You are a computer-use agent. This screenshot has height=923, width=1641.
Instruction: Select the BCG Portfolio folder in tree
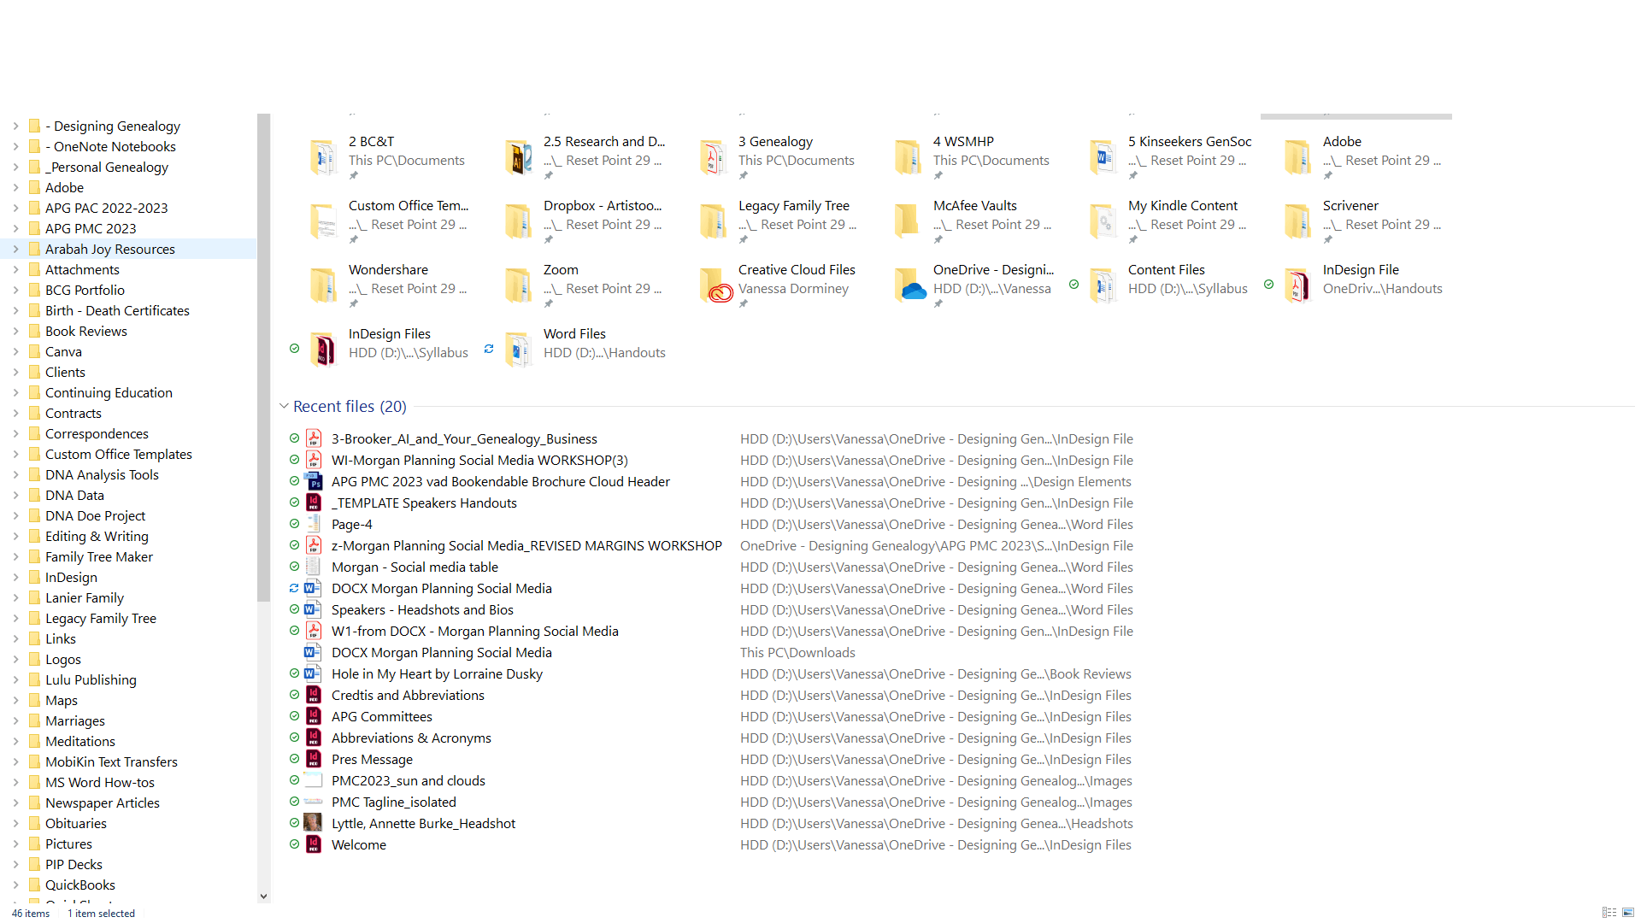[85, 291]
